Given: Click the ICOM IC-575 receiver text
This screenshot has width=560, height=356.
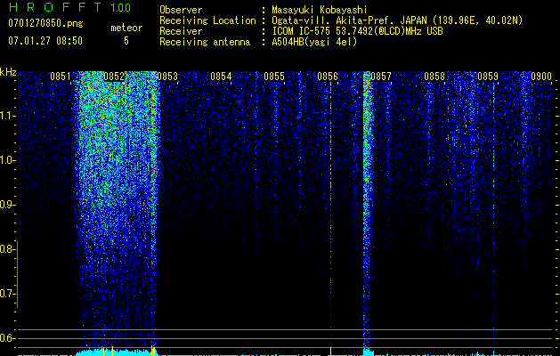Looking at the screenshot, I should click(x=357, y=31).
